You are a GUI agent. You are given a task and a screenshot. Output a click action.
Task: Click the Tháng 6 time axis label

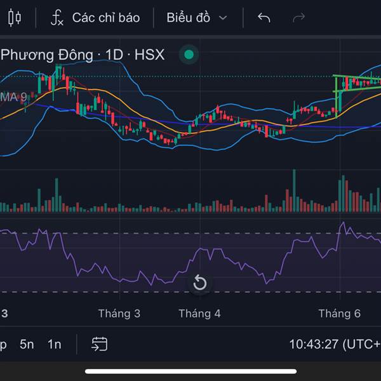click(x=340, y=314)
